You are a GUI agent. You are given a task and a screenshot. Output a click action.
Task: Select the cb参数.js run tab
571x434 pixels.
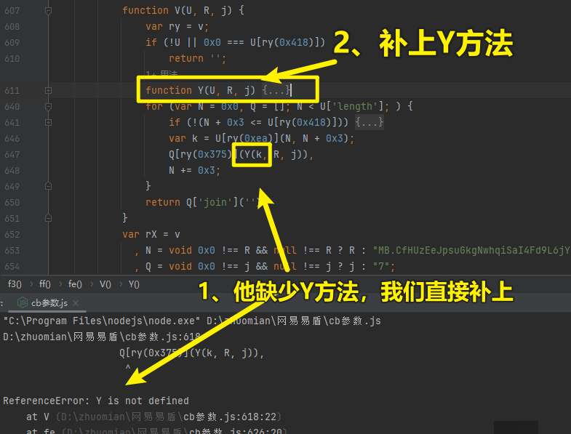pos(49,302)
